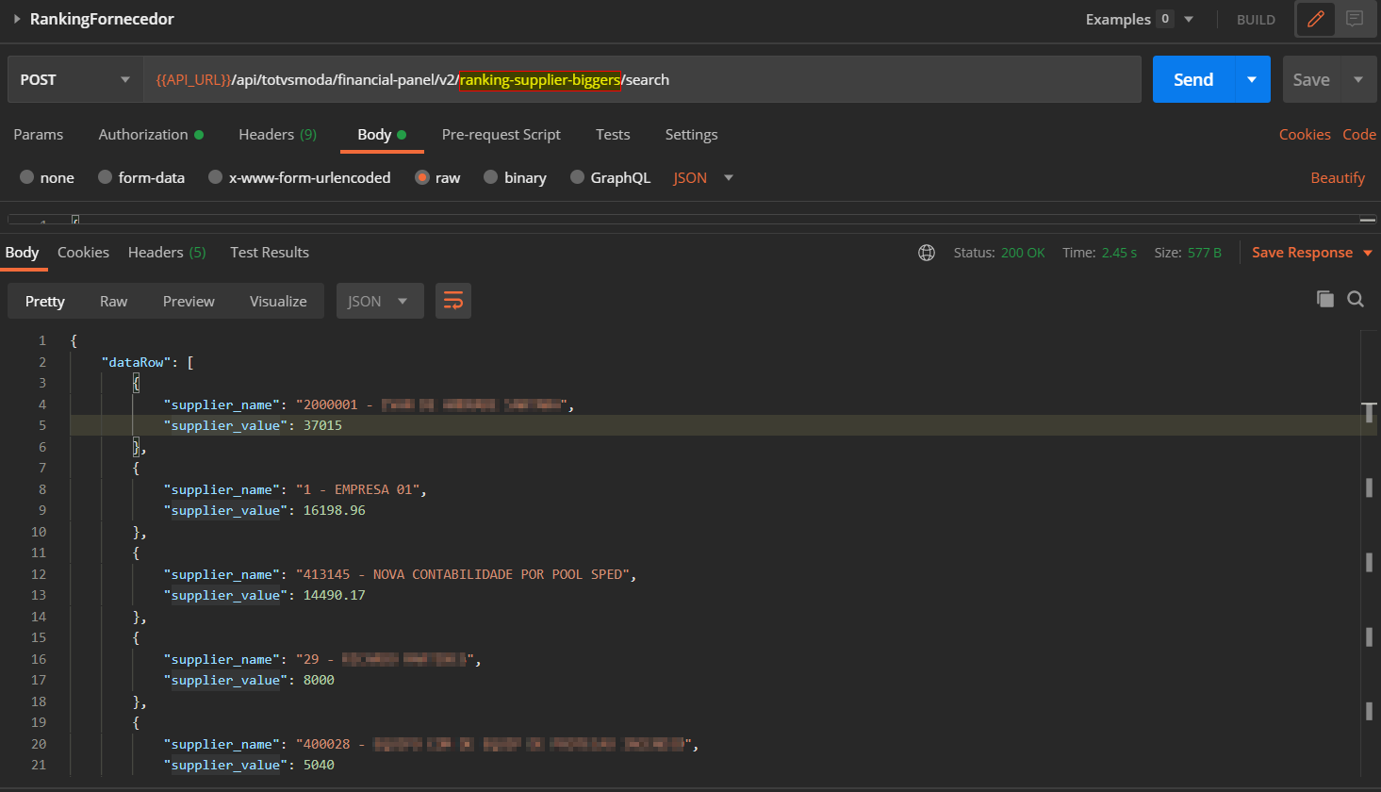
Task: Select the request Body tab
Action: pos(382,135)
